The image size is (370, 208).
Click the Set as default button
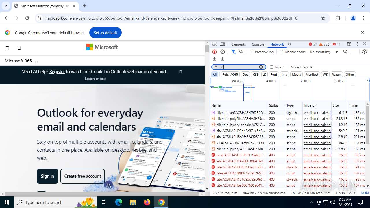pos(106,33)
